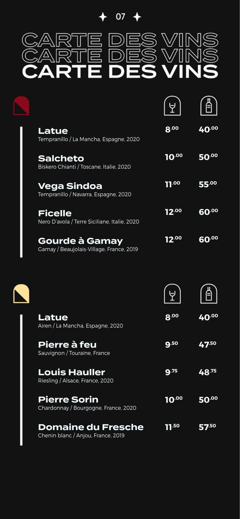
Task: Click the glass icon above red wines
Action: [x=172, y=106]
